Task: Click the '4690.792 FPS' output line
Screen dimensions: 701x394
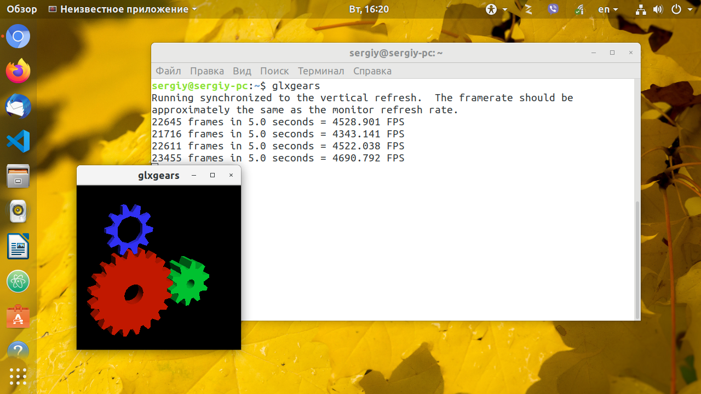Action: point(278,158)
